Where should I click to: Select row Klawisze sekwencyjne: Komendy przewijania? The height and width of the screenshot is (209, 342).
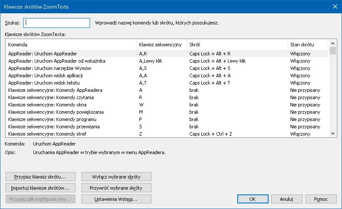point(167,127)
